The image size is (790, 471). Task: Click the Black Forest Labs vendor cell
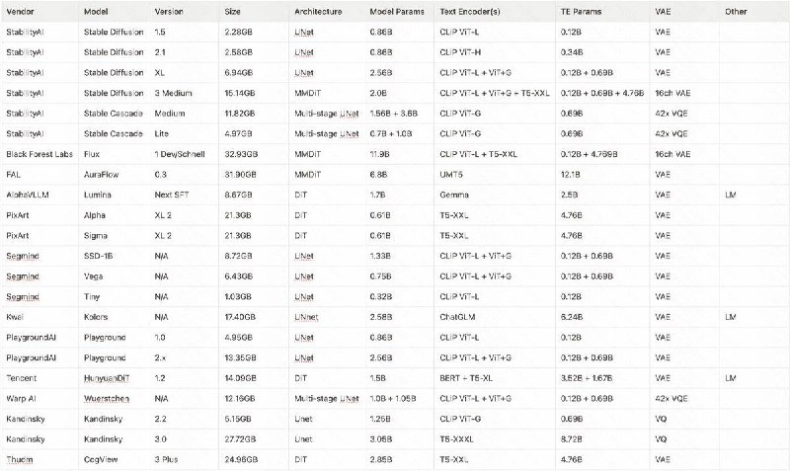click(x=40, y=154)
